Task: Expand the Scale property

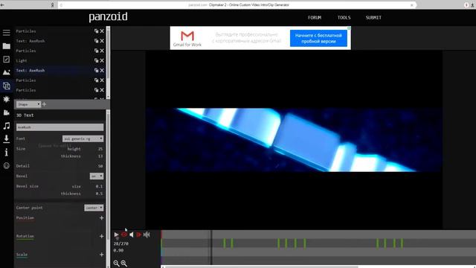Action: click(x=101, y=255)
